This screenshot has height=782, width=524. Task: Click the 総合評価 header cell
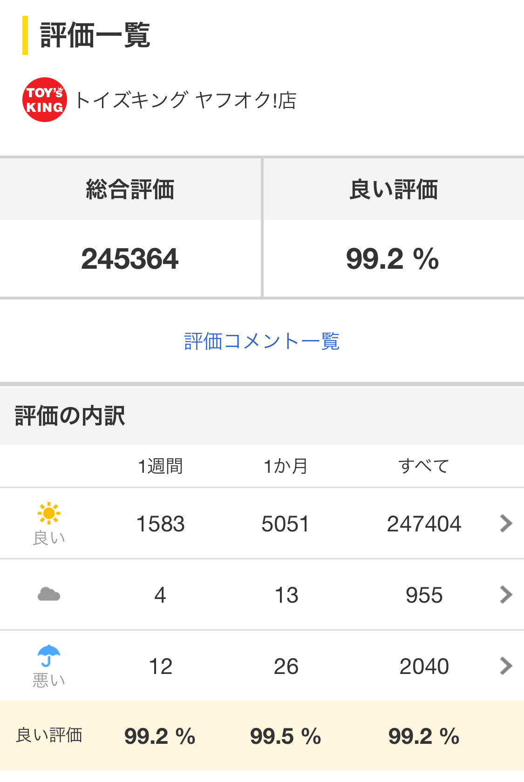click(130, 190)
